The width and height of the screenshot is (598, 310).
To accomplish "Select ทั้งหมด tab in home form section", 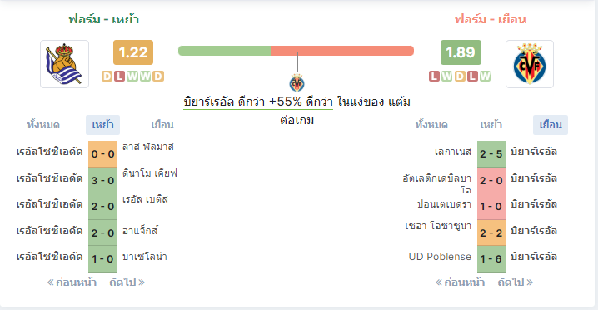I will click(x=43, y=125).
